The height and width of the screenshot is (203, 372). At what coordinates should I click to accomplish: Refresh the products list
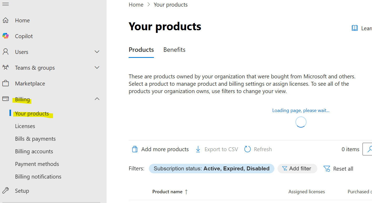258,149
